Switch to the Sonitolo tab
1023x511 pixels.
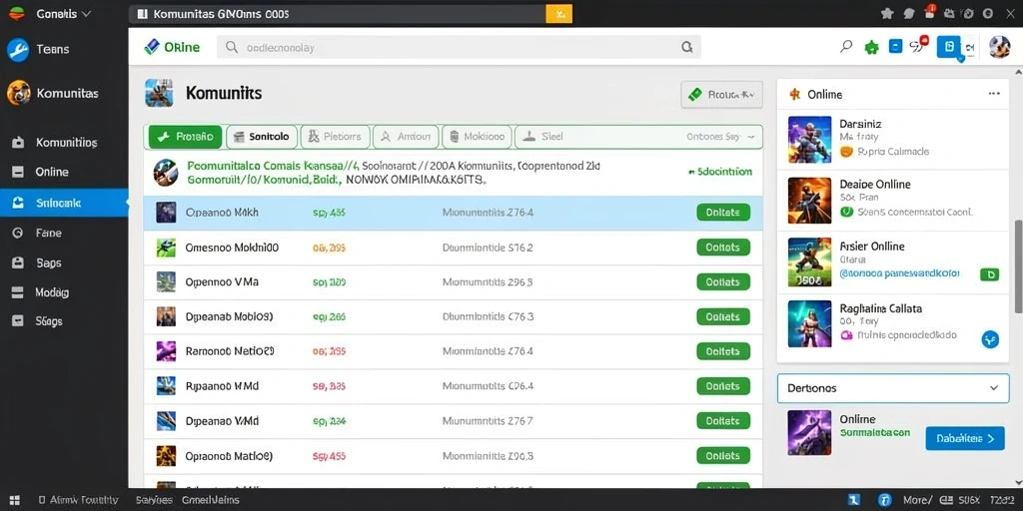[x=262, y=137]
